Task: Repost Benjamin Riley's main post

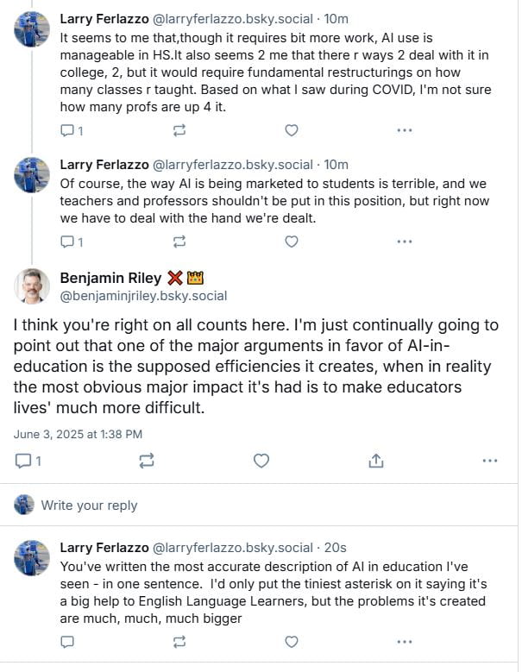Action: (x=147, y=462)
